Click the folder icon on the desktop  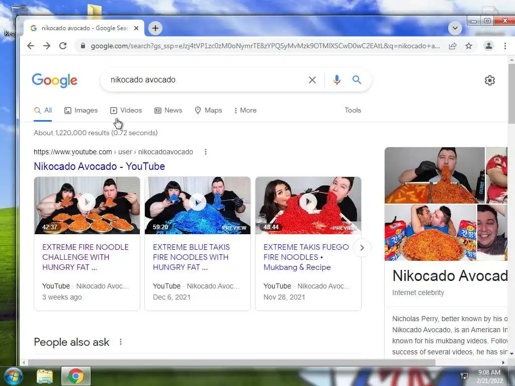tap(94, 11)
